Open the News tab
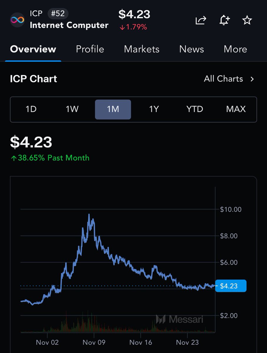Screen dimensions: 267x353 (x=191, y=49)
